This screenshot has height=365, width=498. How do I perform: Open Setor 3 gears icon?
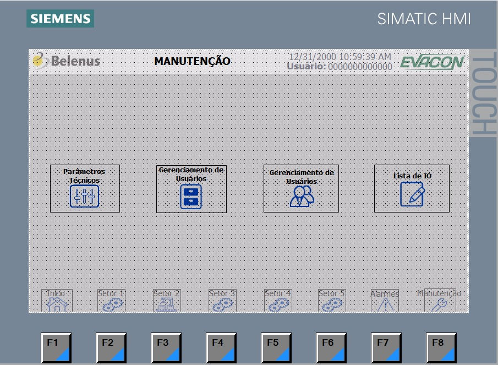(x=222, y=305)
